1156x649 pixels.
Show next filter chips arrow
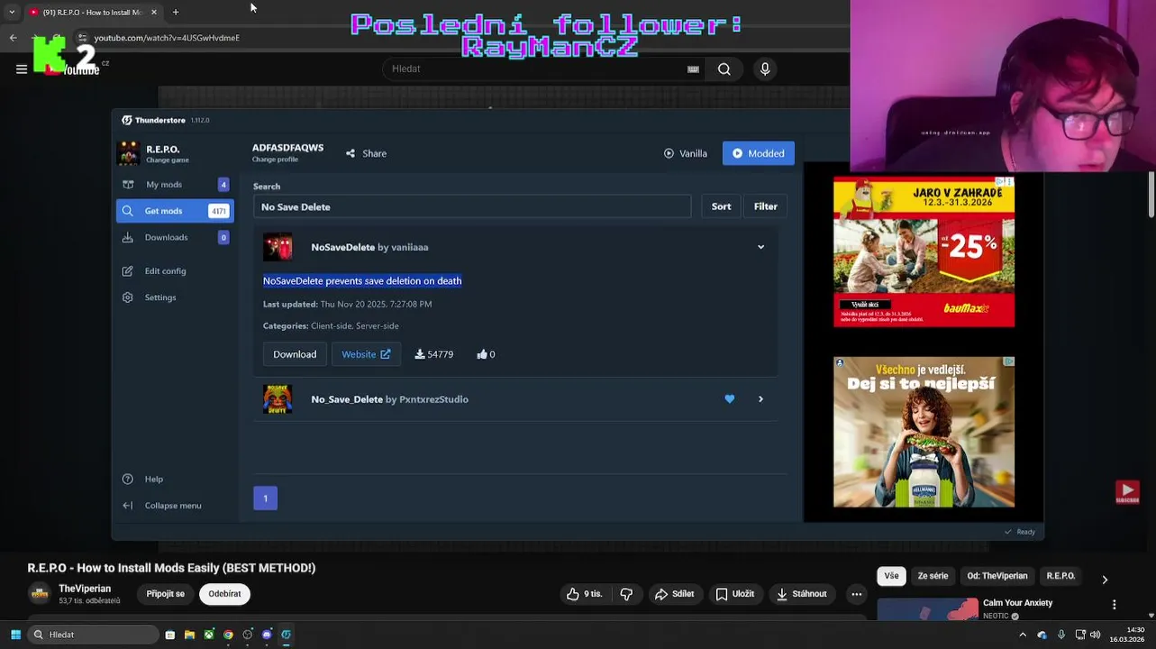(x=1105, y=580)
